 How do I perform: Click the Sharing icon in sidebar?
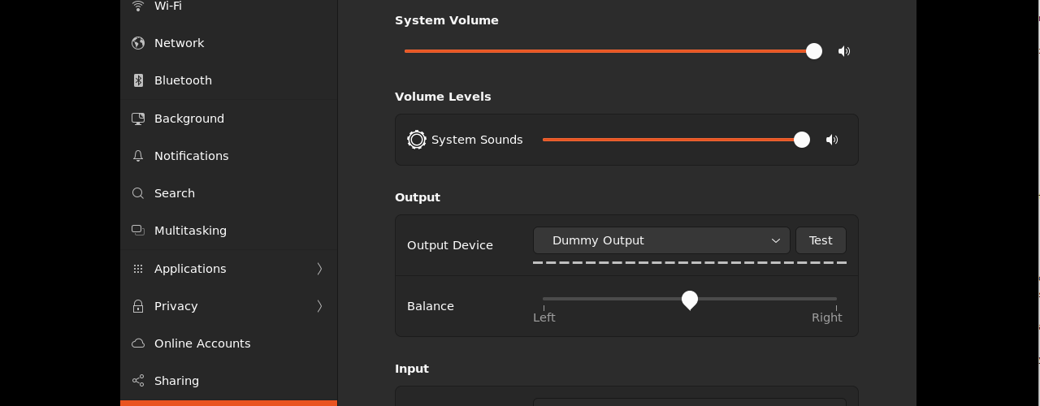[138, 381]
